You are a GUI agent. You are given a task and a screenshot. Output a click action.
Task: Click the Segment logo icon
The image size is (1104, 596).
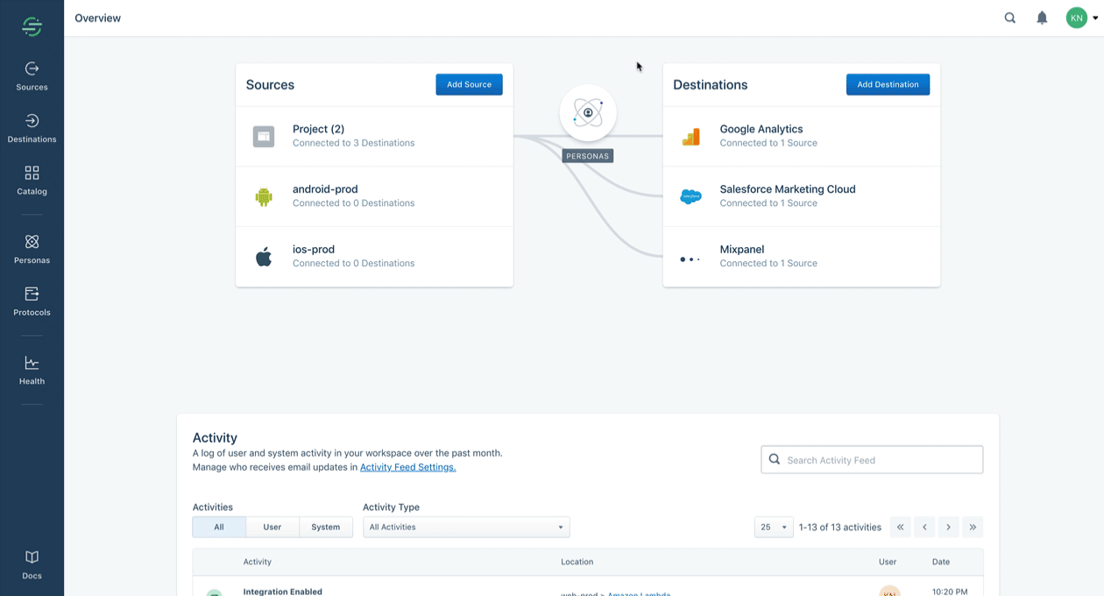pos(32,26)
